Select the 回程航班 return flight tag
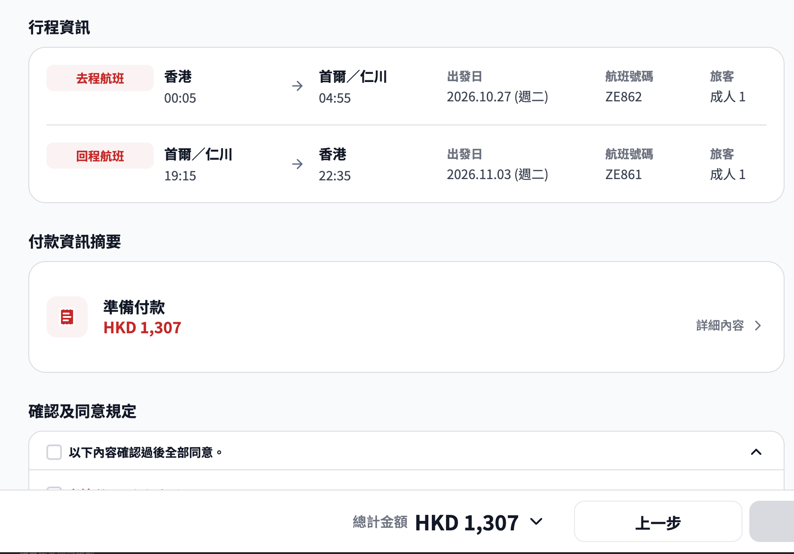This screenshot has width=794, height=554. click(100, 156)
